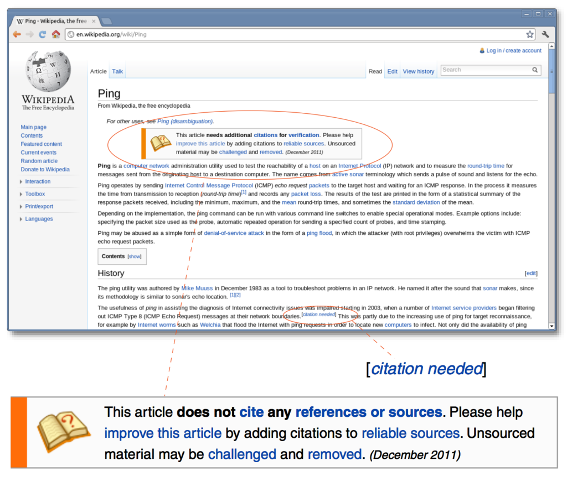Open Current events link
This screenshot has height=477, width=567.
point(38,153)
